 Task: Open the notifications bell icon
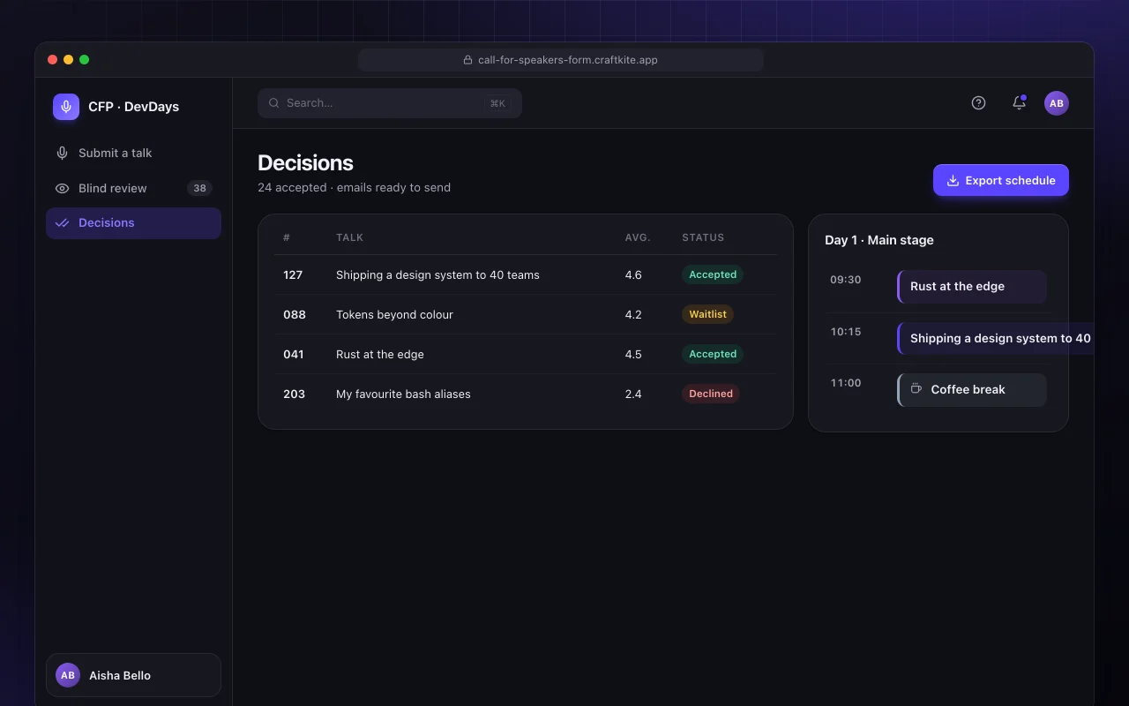[1019, 103]
